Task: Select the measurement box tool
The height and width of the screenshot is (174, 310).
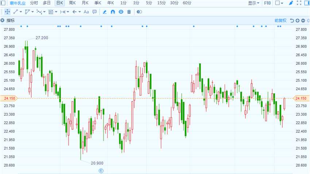Action: [x=51, y=12]
